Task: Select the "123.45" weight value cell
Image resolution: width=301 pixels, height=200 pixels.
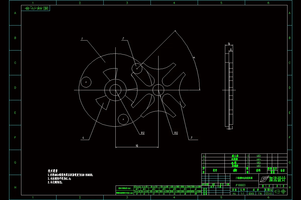Action: 268,193
